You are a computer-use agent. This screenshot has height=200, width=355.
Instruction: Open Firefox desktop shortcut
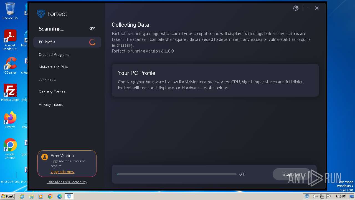pos(10,120)
